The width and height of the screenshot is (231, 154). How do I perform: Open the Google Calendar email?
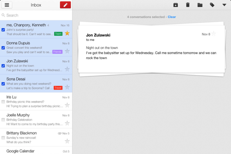(36, 150)
